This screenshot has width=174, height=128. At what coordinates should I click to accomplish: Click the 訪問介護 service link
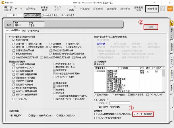pyautogui.click(x=101, y=44)
